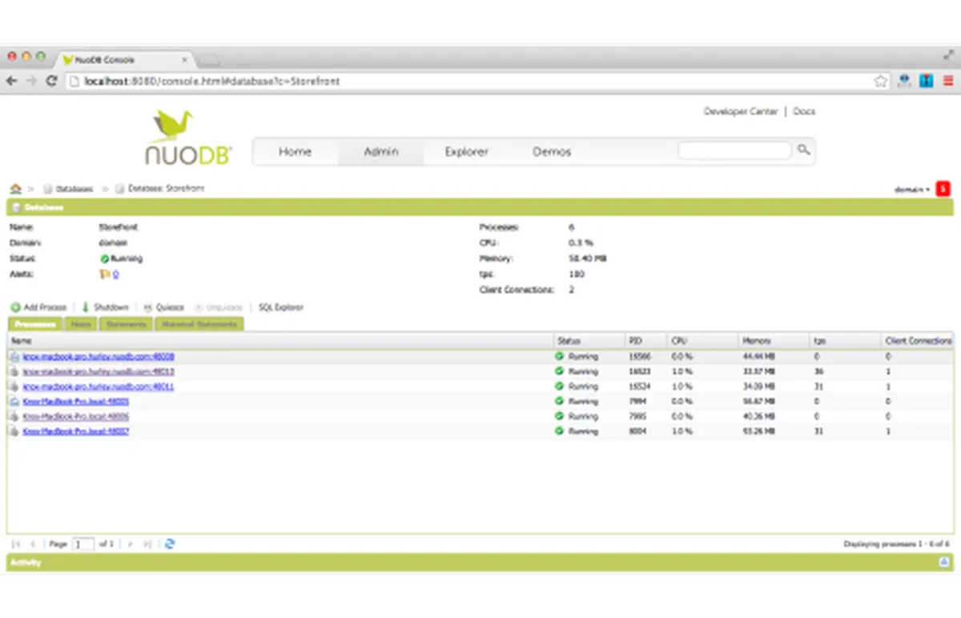This screenshot has height=618, width=961.
Task: Click the green Add Process icon
Action: coord(15,307)
